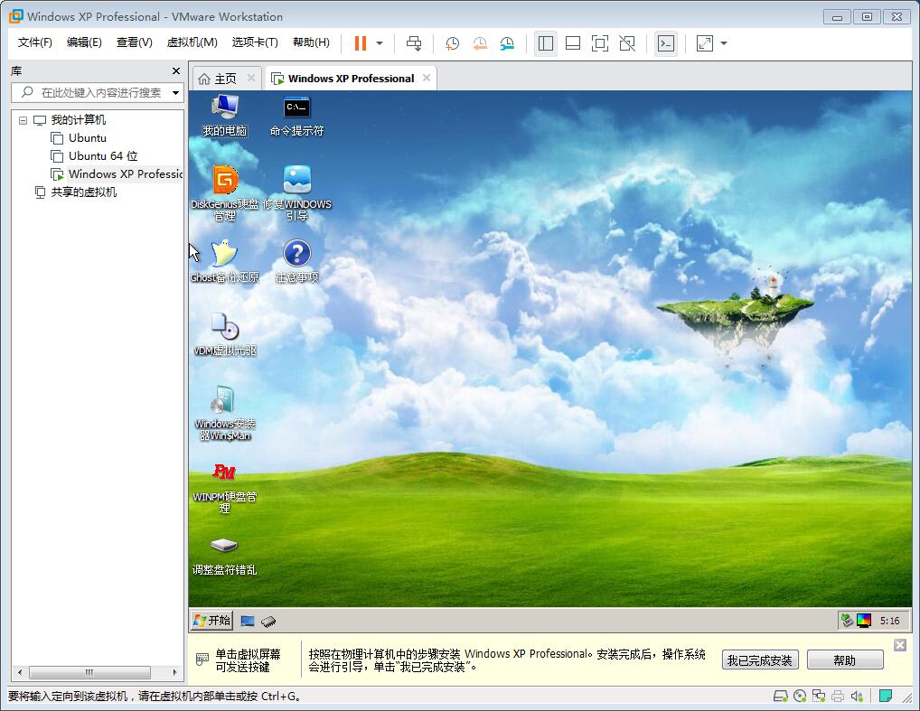Screen dimensions: 920x711
Task: Click the show desktop quick launch icon
Action: point(248,622)
